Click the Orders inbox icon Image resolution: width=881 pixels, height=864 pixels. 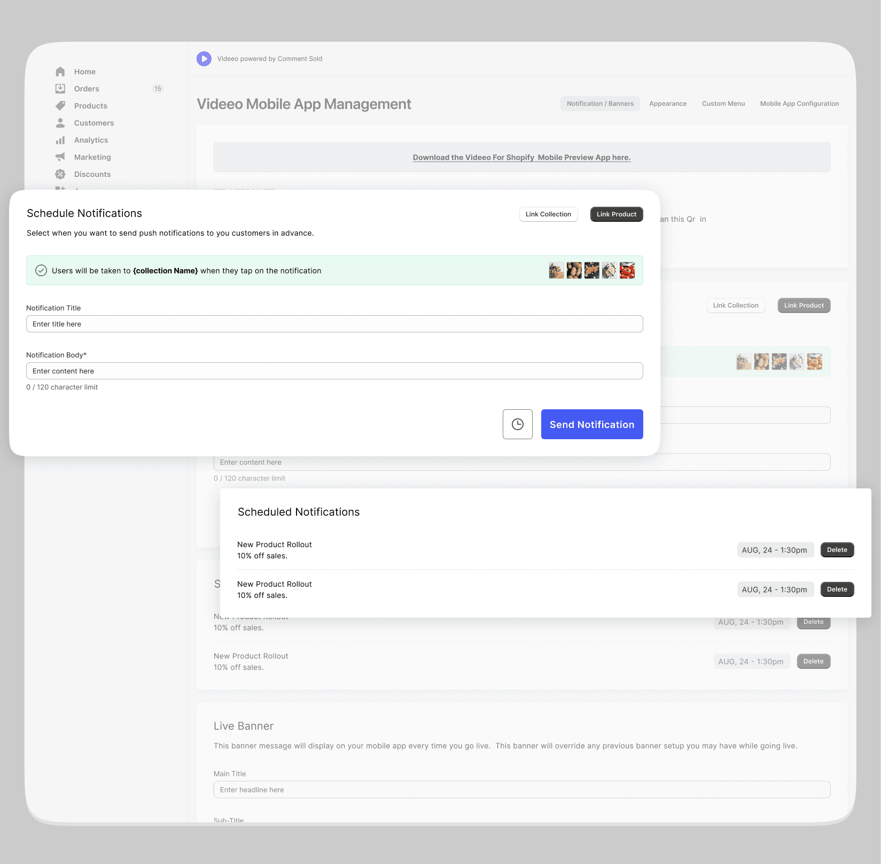coord(60,89)
